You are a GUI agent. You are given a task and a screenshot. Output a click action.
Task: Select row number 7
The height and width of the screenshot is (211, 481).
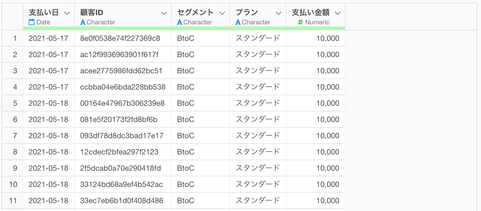coord(15,136)
